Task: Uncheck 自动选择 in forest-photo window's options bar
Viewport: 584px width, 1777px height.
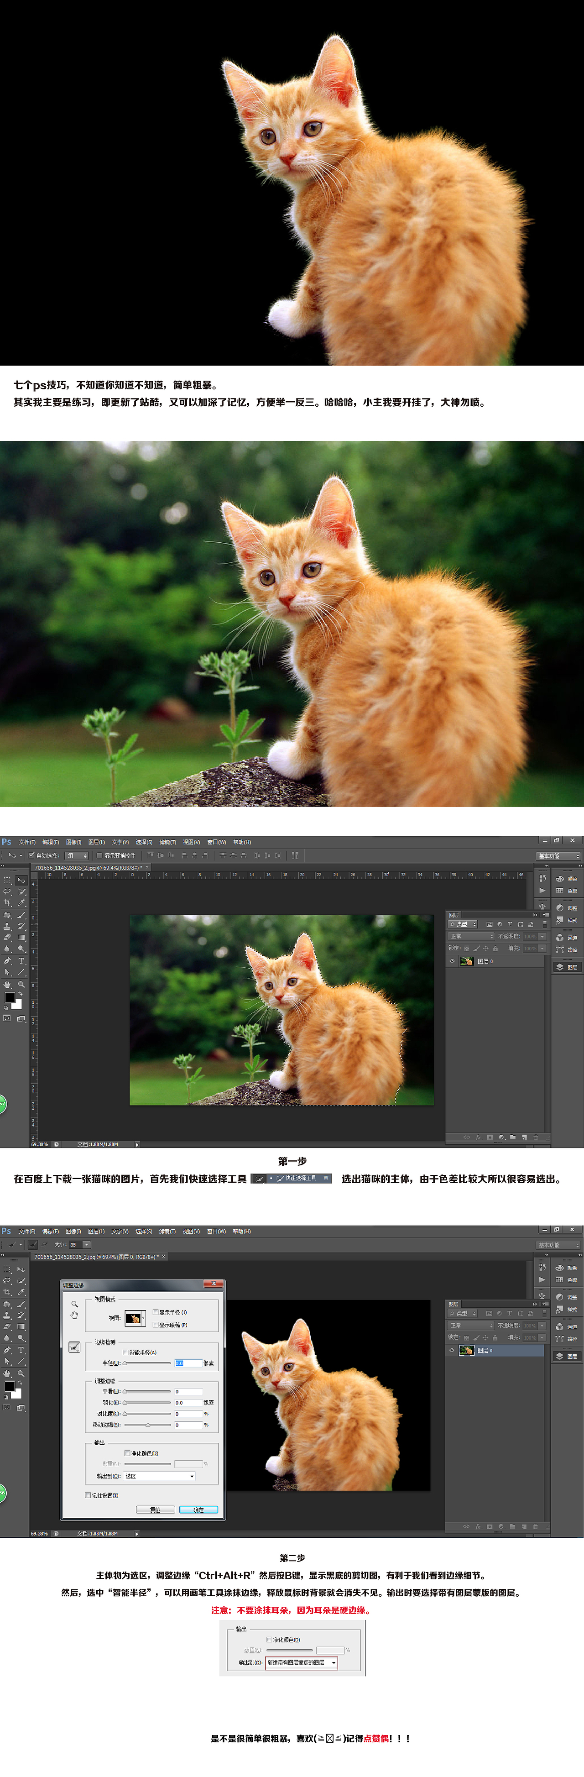Action: click(x=32, y=855)
